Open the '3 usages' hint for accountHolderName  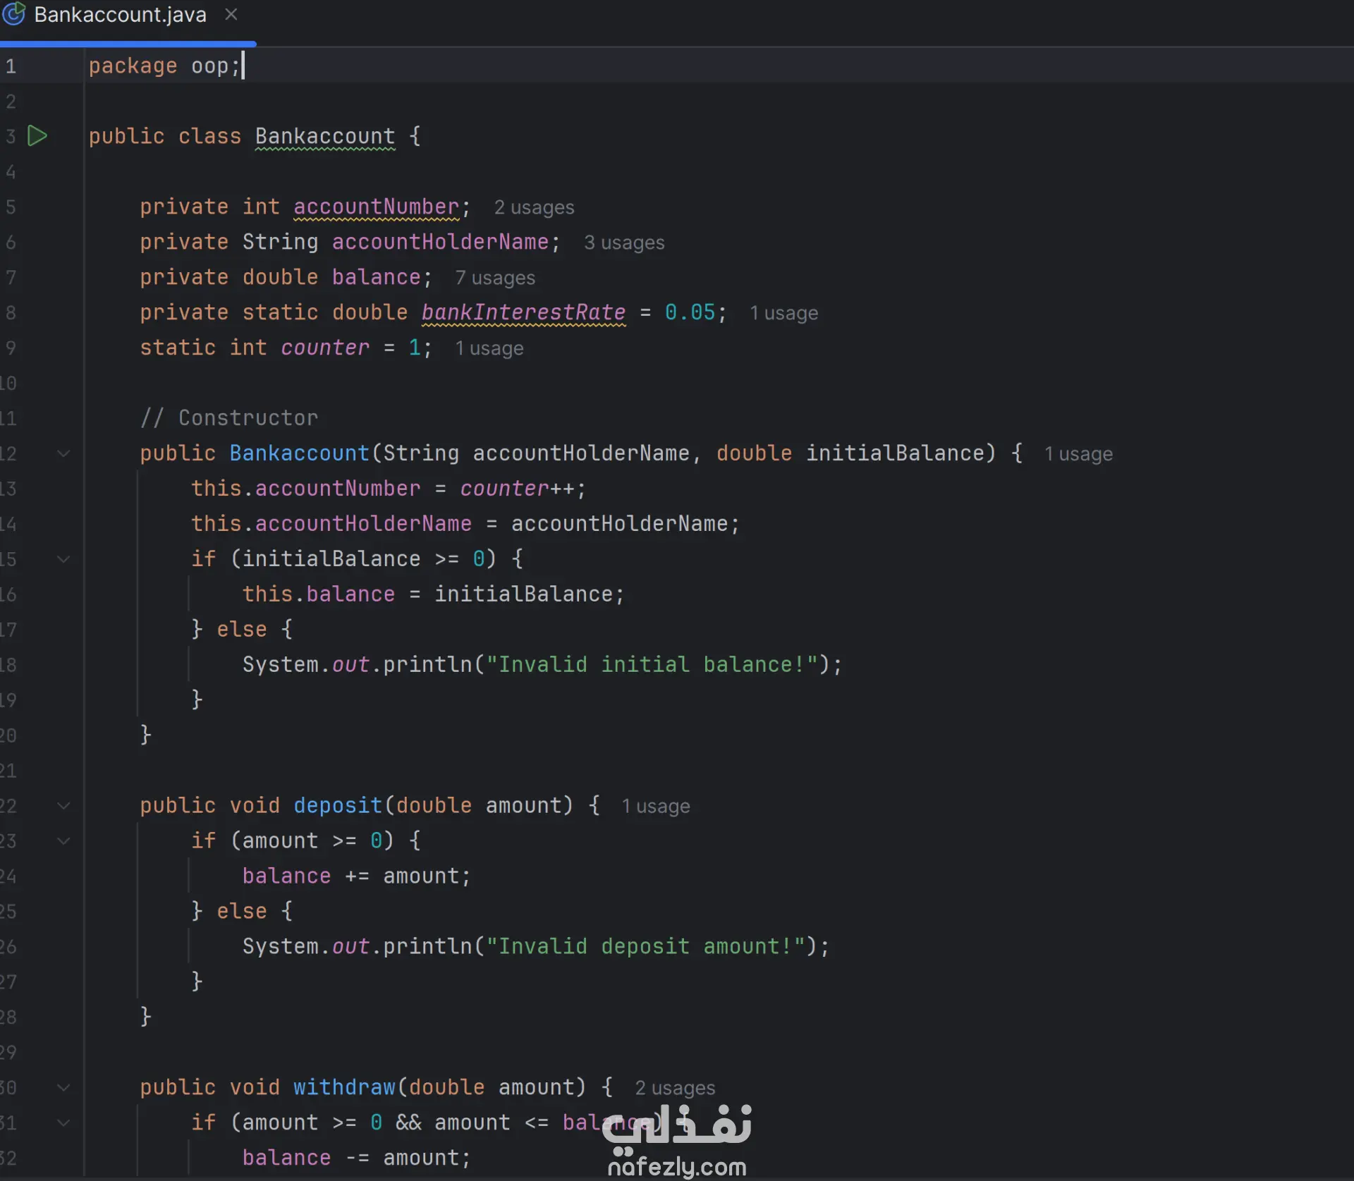tap(623, 243)
